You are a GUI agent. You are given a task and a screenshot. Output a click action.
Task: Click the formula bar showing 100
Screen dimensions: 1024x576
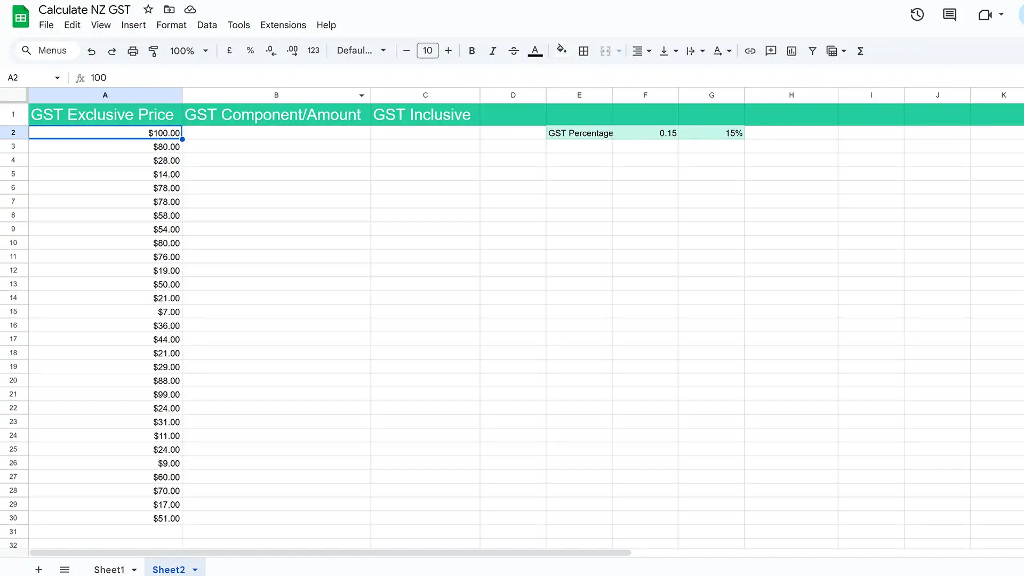tap(555, 78)
